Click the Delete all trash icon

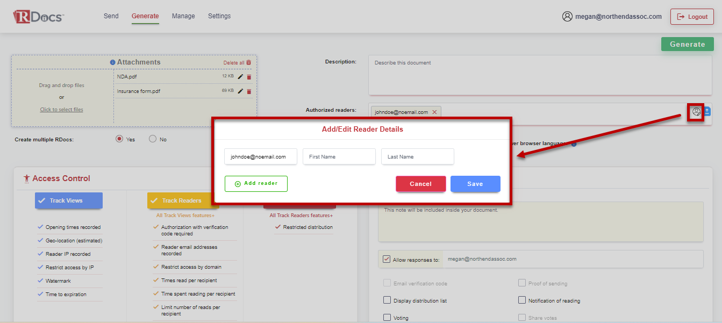coord(248,62)
